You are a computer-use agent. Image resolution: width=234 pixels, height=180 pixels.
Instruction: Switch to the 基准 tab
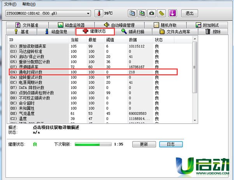pos(21,32)
